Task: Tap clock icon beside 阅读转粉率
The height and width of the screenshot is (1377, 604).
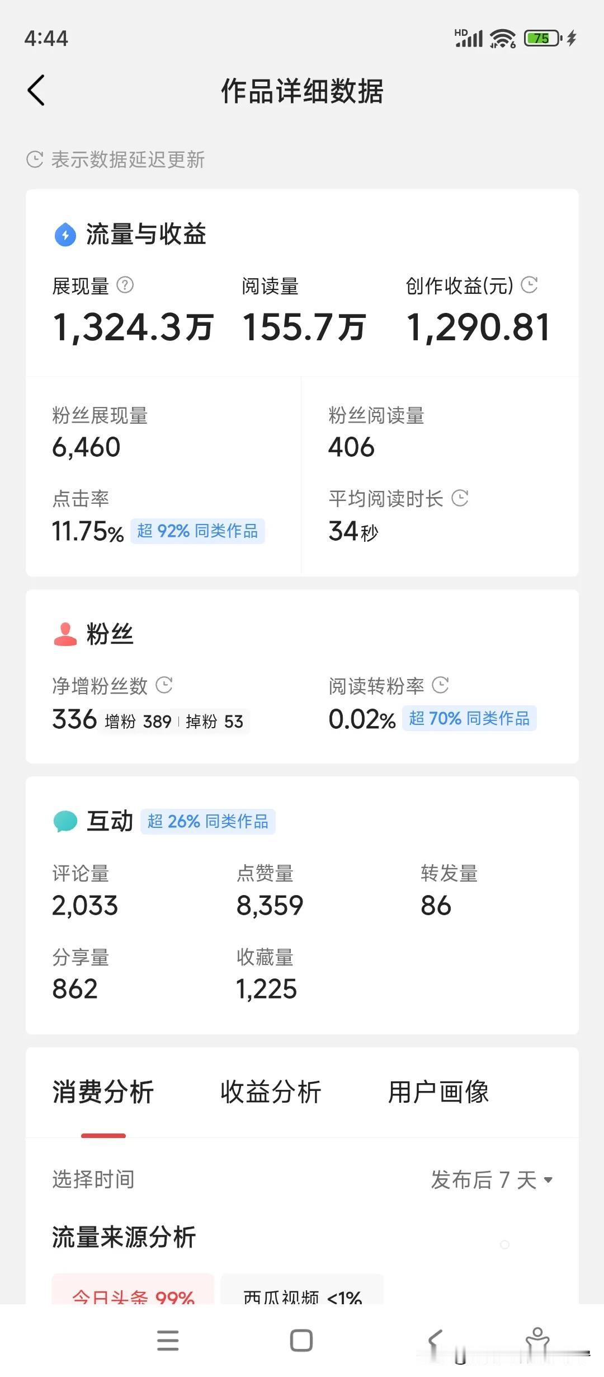Action: pyautogui.click(x=440, y=685)
